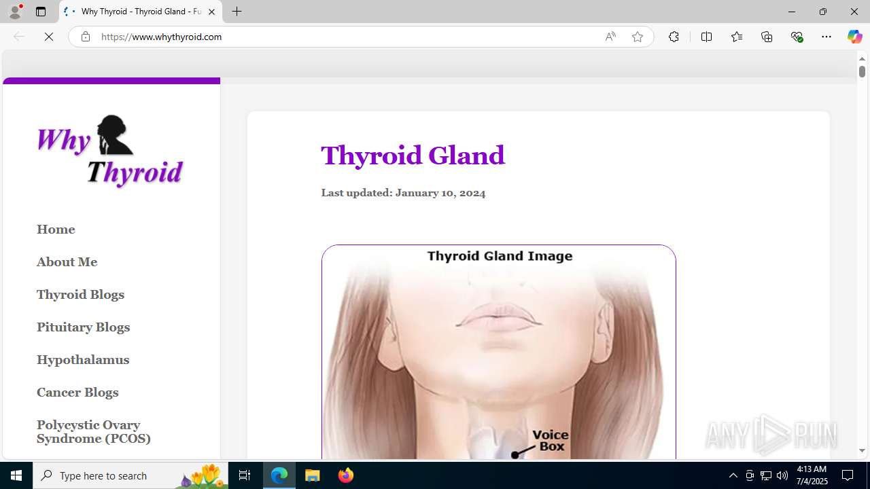Viewport: 870px width, 489px height.
Task: Launch Firefox from taskbar
Action: (x=346, y=475)
